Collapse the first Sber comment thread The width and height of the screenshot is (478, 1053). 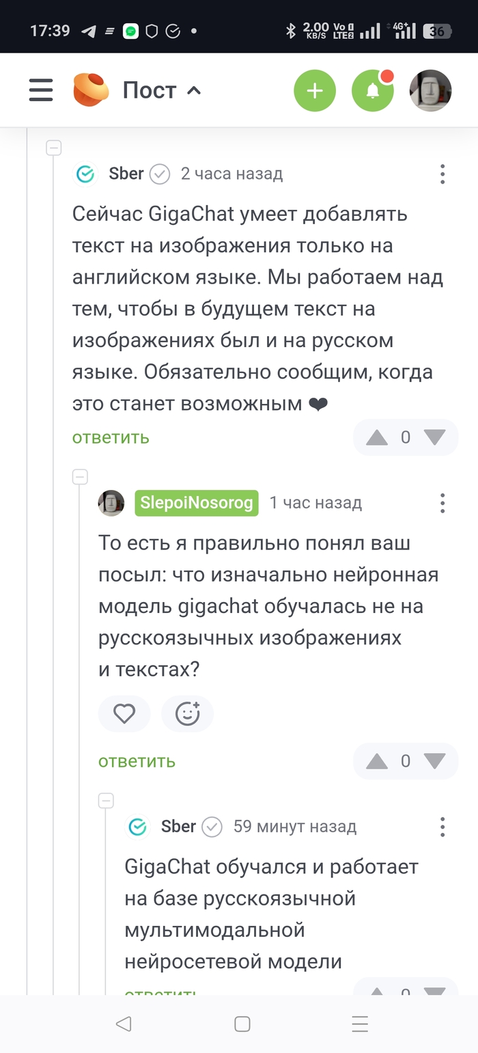tap(53, 148)
